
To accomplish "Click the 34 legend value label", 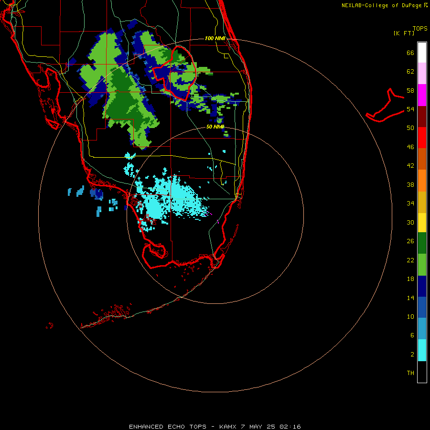I will pos(410,203).
